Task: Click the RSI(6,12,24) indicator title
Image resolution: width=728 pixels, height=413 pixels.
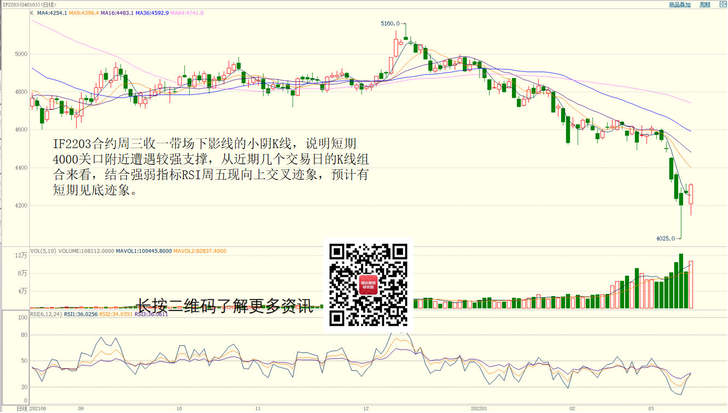Action: coord(46,314)
